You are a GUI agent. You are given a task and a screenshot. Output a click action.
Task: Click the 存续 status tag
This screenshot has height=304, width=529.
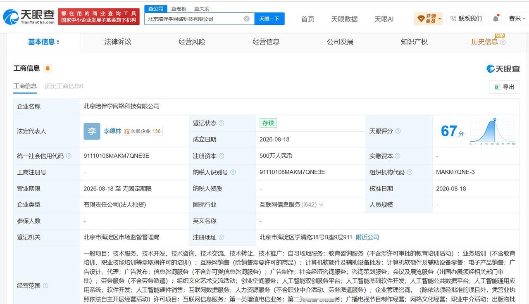268,123
